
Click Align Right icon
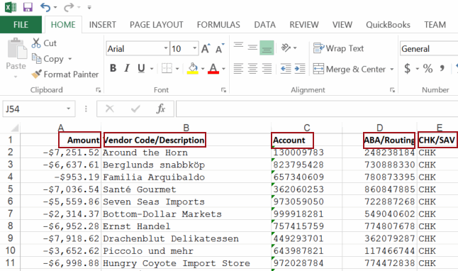point(267,69)
